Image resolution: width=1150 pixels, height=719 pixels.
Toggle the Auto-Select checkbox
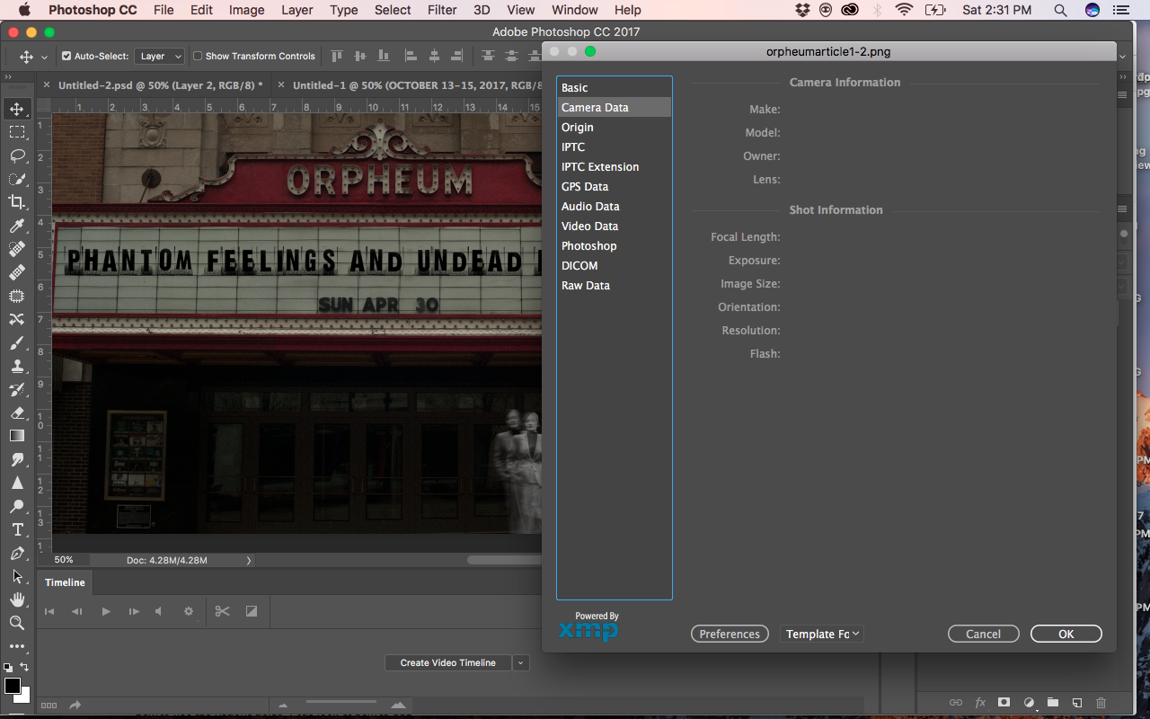click(66, 56)
